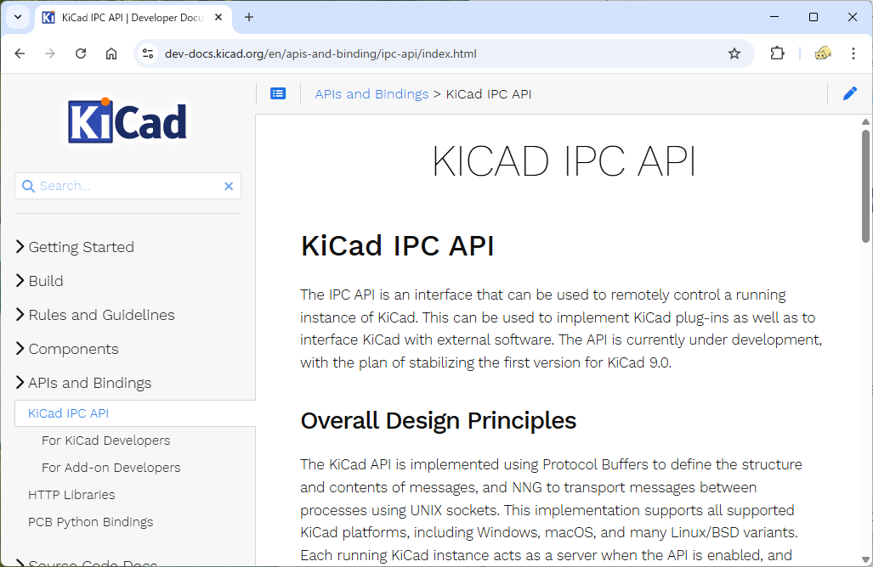
Task: Expand the Rules and Guidelines chevron
Action: [x=20, y=315]
